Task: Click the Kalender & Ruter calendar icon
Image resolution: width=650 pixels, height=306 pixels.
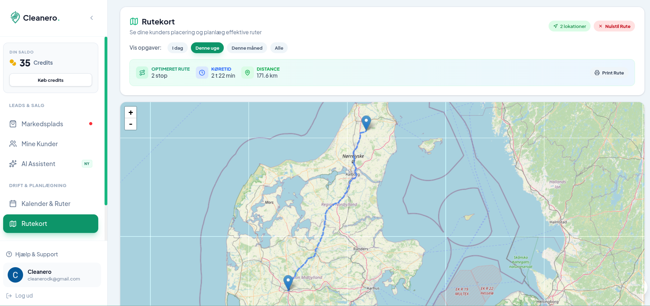Action: [13, 204]
